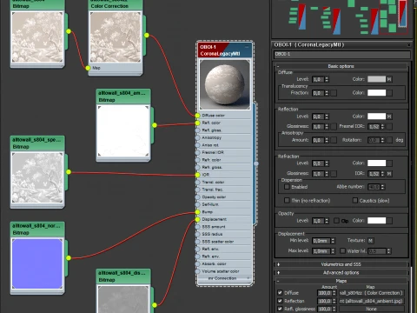This screenshot has width=417, height=313.
Task: Click the Opacity color map slot button
Action: 389,221
